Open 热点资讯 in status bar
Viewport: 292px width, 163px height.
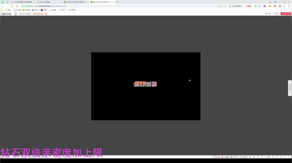[x=234, y=157]
